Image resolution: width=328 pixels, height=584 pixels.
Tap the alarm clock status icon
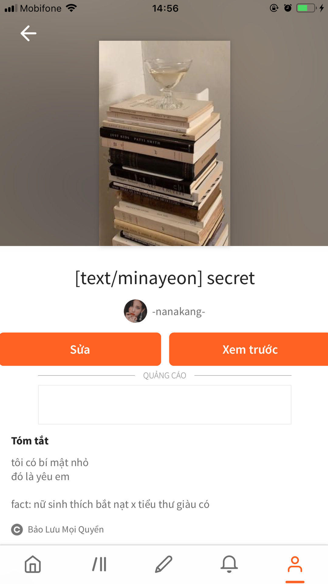pyautogui.click(x=288, y=8)
